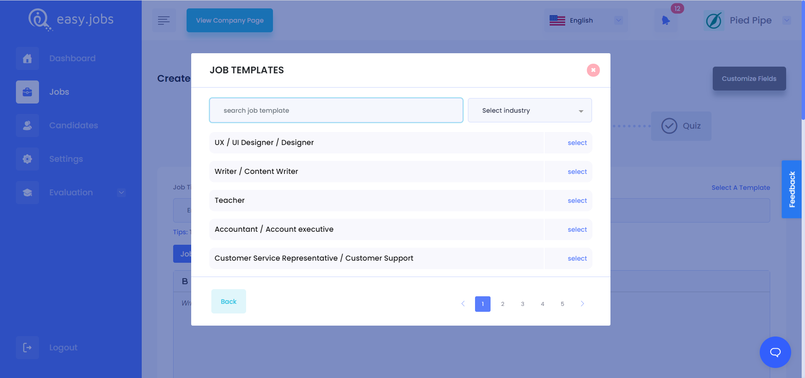The image size is (805, 378).
Task: Select the Teacher job template
Action: (x=577, y=200)
